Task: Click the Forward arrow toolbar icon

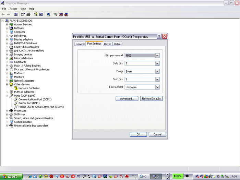Action: (x=9, y=14)
